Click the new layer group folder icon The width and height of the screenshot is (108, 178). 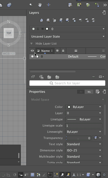[x=49, y=77]
